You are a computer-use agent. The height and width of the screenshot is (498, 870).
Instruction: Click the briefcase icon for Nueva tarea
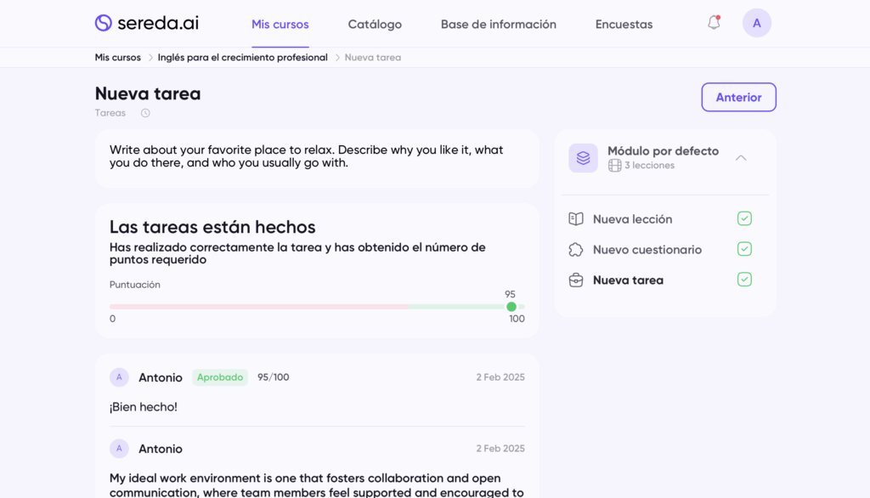click(x=576, y=280)
